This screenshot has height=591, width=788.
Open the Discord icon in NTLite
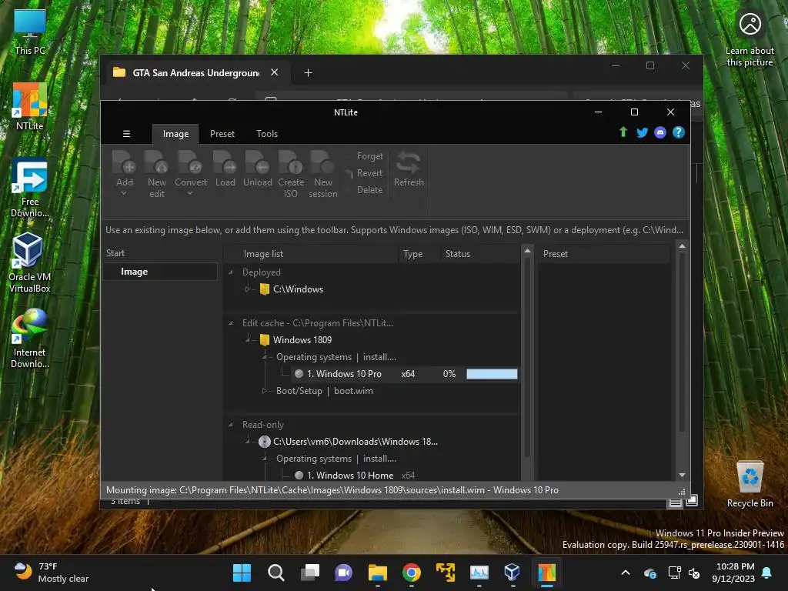[660, 132]
